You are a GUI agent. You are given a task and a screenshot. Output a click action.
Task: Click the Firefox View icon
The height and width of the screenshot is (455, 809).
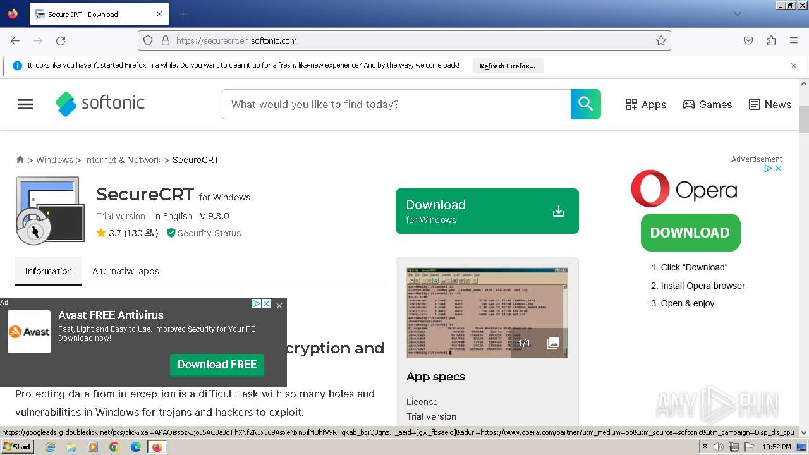point(13,14)
